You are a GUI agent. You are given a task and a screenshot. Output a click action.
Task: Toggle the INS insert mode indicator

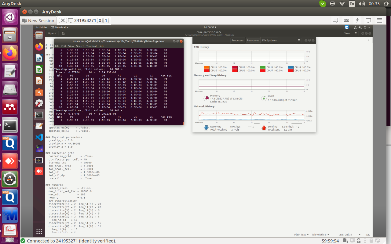pos(367,235)
